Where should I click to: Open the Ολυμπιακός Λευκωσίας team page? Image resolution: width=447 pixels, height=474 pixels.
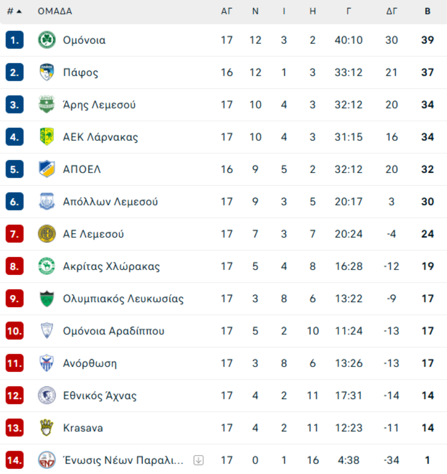coord(123,298)
